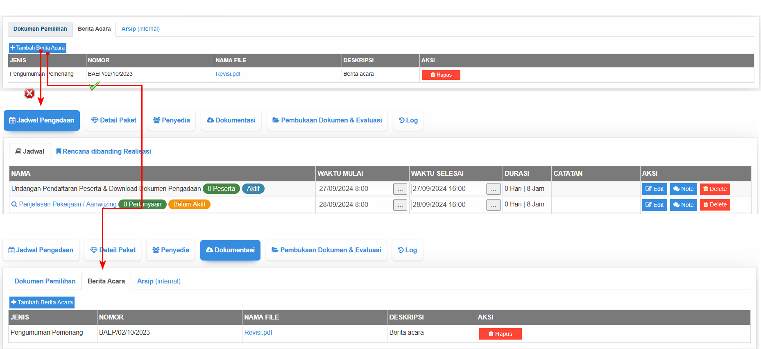Select the Penyedia tab in the upper navigation
761x349 pixels.
point(171,120)
